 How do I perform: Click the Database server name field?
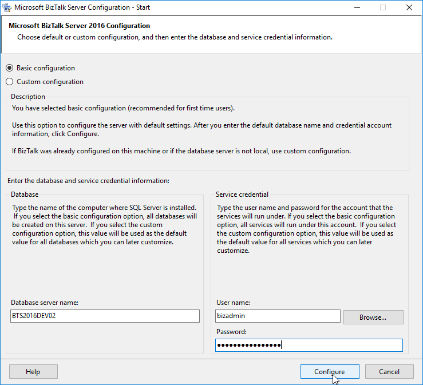tap(105, 316)
